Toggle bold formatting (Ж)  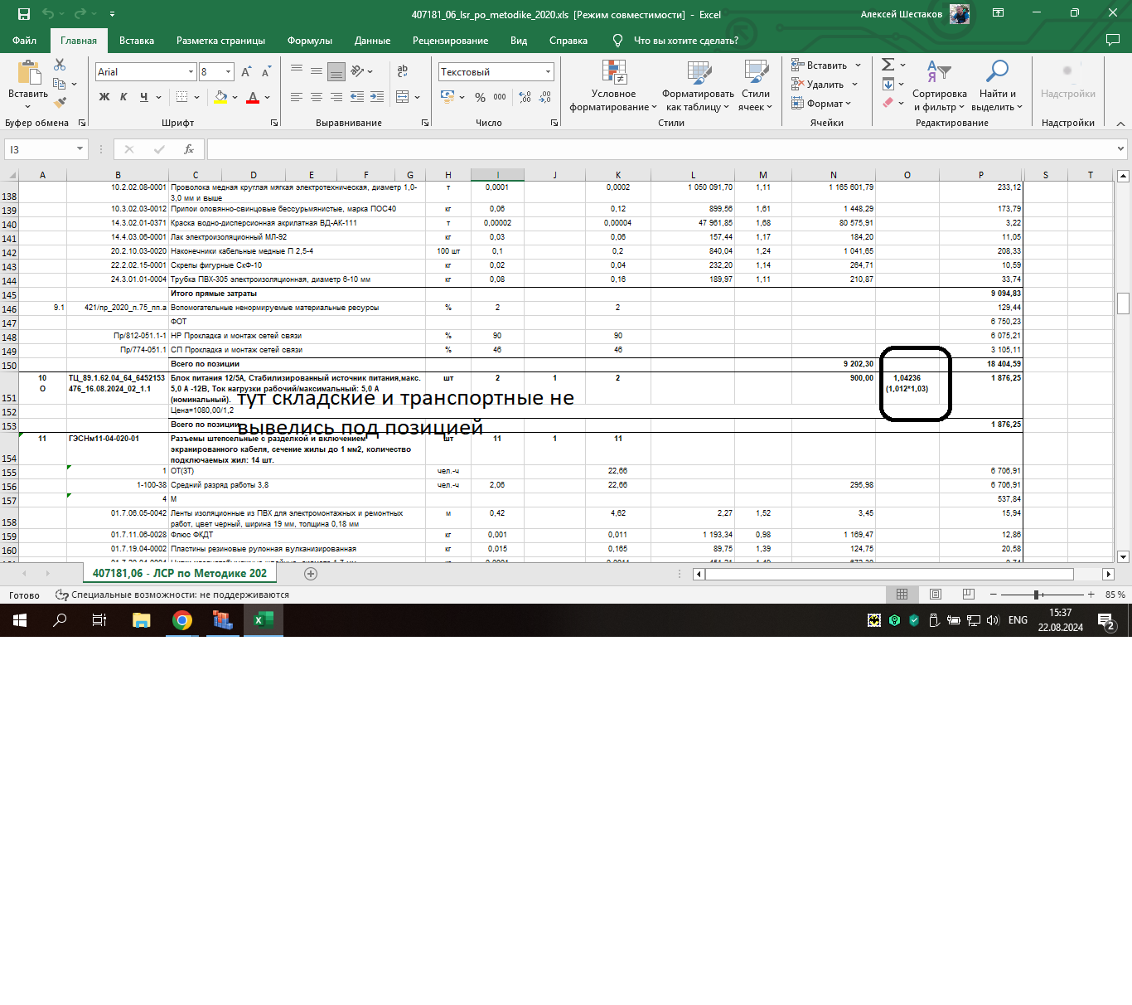click(x=104, y=97)
